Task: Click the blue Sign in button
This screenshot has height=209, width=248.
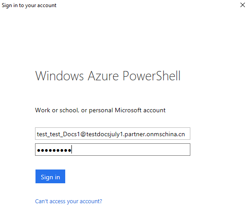Action: point(50,177)
